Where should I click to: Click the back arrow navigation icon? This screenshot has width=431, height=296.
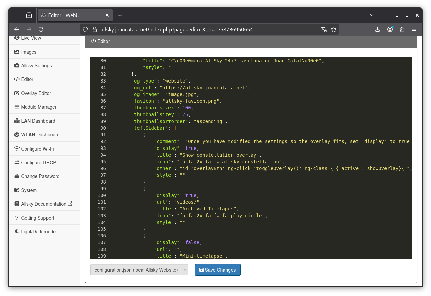[17, 29]
